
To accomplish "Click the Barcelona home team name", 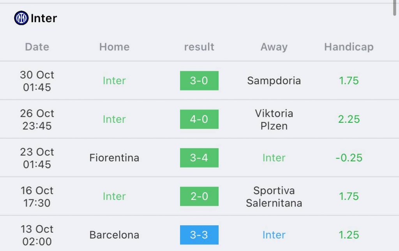I will (x=114, y=235).
